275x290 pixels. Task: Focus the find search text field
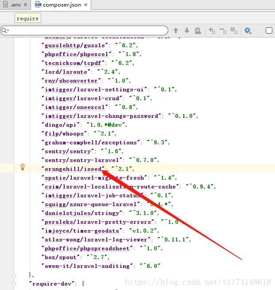[x=89, y=30]
